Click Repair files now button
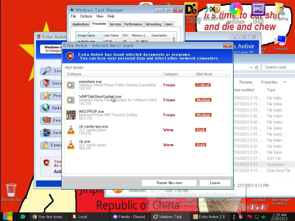295x221 pixels. pyautogui.click(x=169, y=183)
